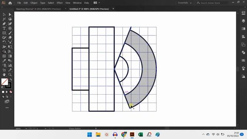Pick the Eraser tool

coord(10,37)
